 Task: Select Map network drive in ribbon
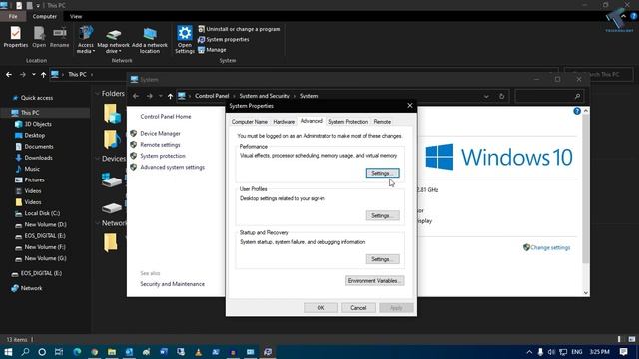click(113, 40)
